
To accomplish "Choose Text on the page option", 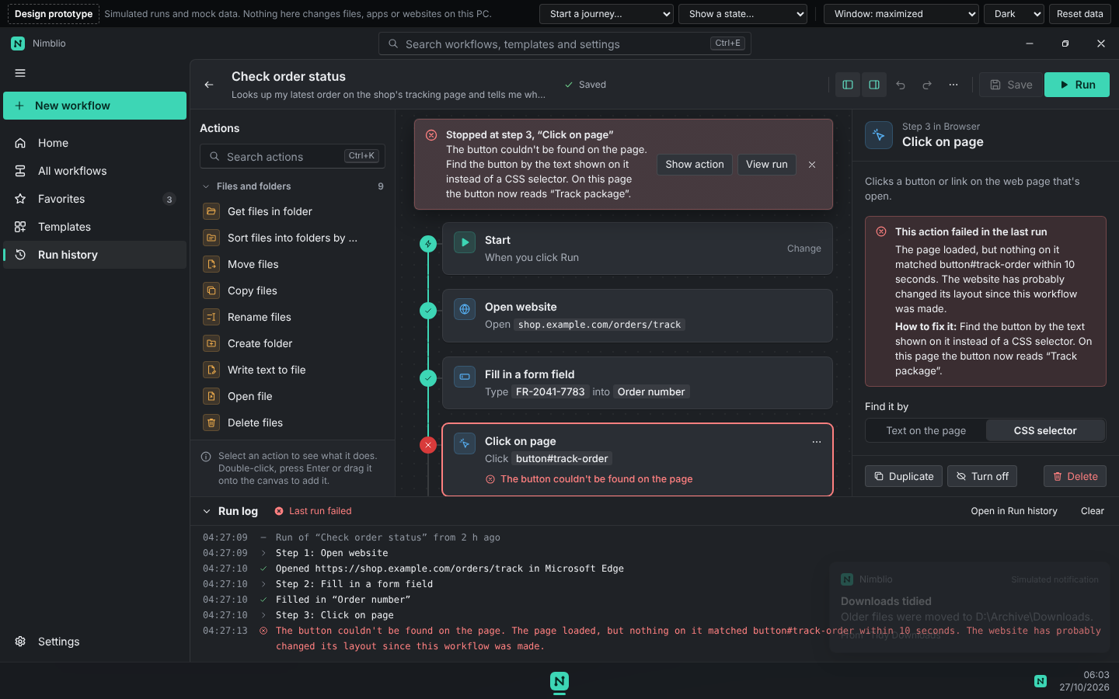I will (926, 430).
